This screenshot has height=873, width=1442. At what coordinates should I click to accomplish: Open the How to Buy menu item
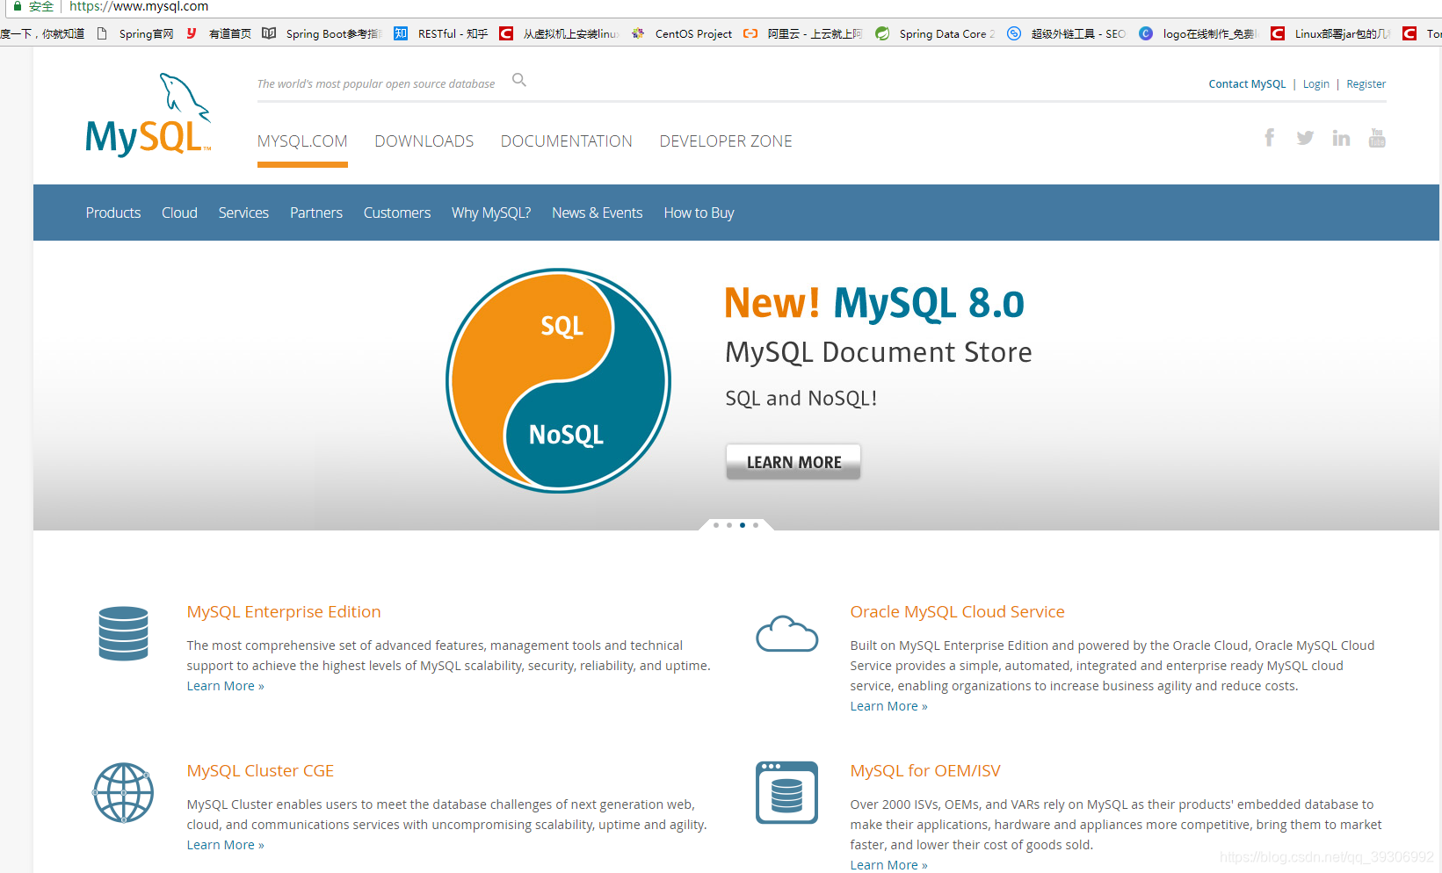point(699,213)
